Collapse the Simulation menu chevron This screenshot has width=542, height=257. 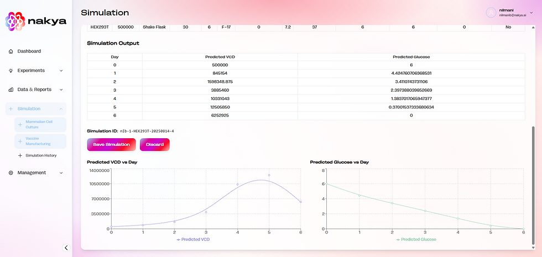tap(61, 109)
